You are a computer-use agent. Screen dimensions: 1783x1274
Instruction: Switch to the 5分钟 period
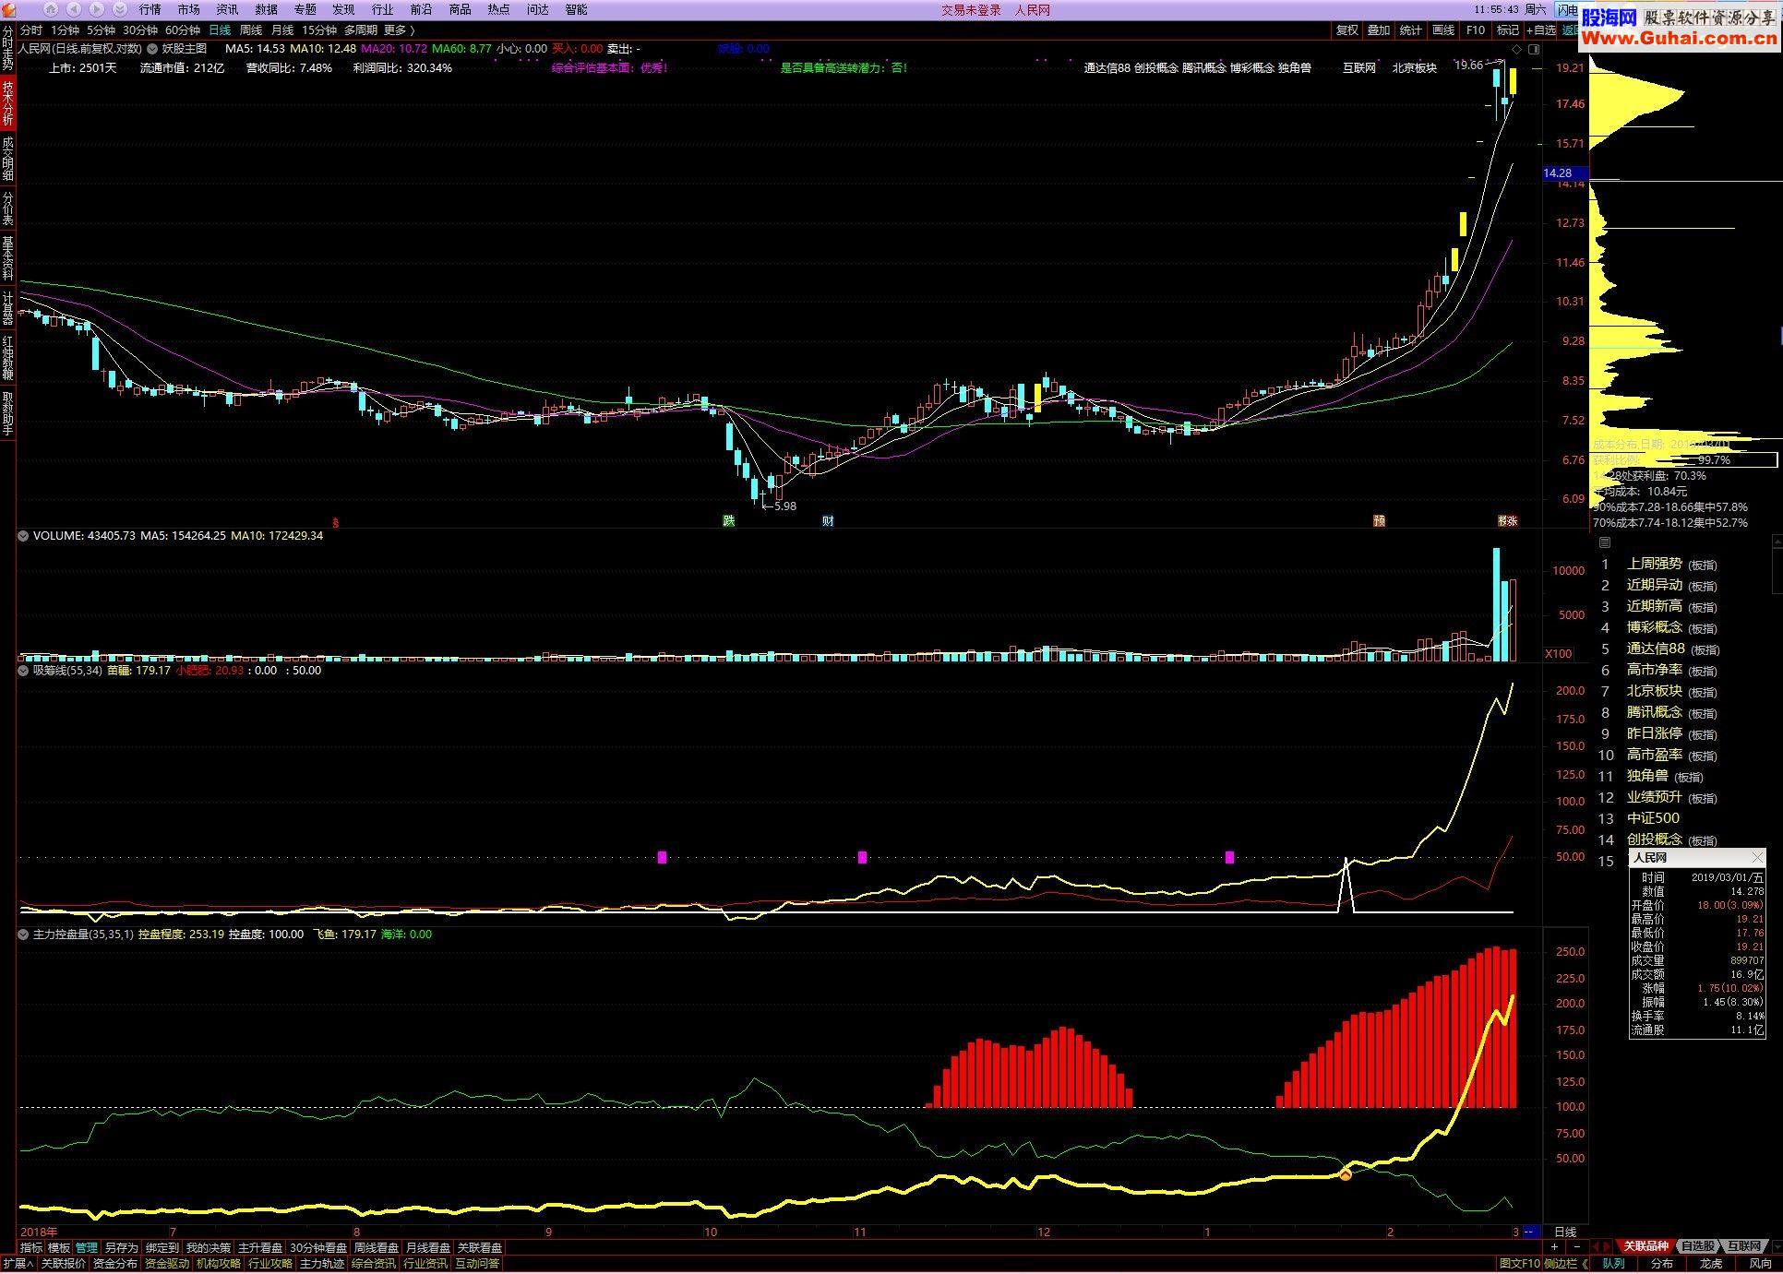coord(102,30)
